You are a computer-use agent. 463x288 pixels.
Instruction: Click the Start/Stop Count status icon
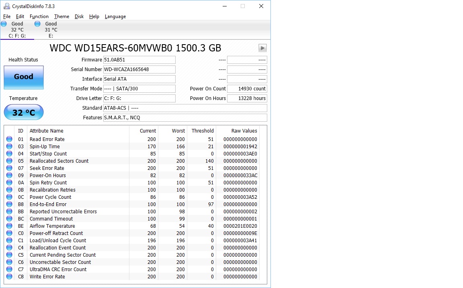[10, 153]
